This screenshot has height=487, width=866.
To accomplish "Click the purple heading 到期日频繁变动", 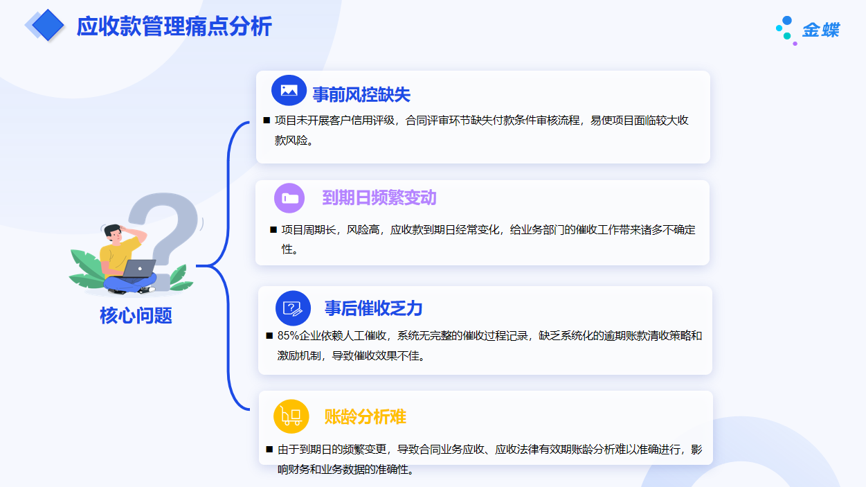I will click(379, 198).
